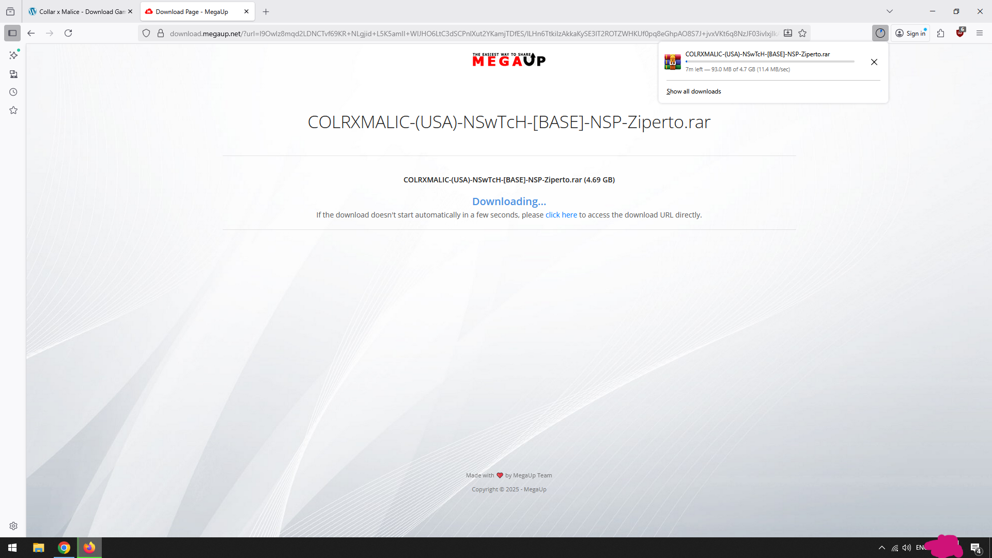
Task: Bookmark this page with star icon
Action: (802, 33)
